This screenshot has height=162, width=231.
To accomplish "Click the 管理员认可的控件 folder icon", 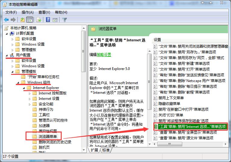I will click(x=35, y=120).
